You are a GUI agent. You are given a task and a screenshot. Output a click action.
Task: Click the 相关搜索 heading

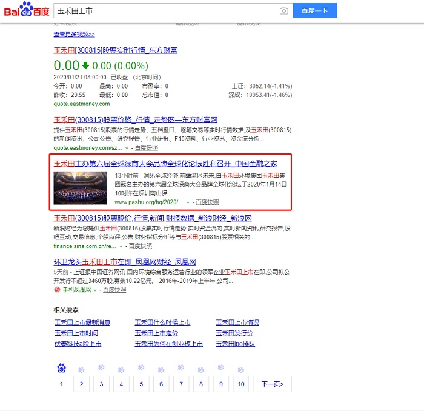tap(66, 310)
